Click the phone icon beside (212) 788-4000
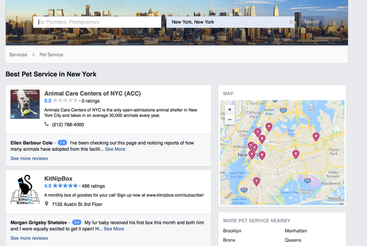This screenshot has width=367, height=246. (46, 124)
